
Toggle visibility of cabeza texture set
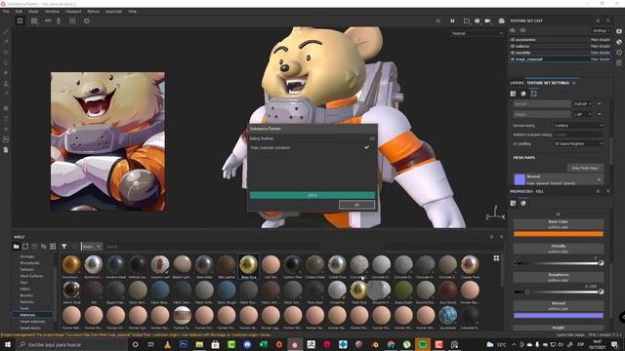coord(513,46)
